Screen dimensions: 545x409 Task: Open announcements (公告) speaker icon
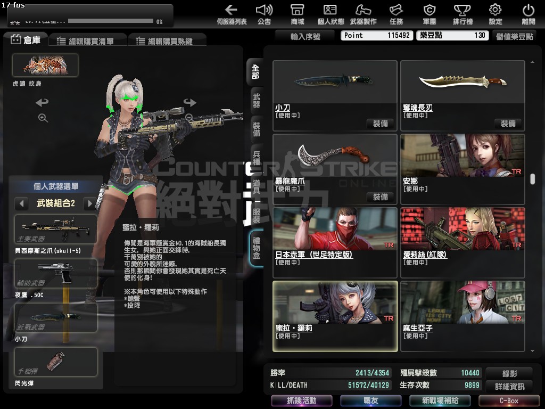click(x=264, y=14)
